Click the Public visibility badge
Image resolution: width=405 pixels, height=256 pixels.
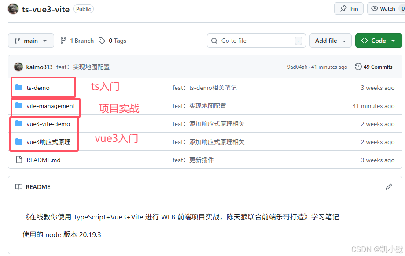click(84, 9)
